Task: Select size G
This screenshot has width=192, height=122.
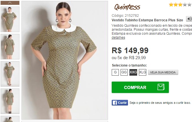Action: (x=115, y=72)
